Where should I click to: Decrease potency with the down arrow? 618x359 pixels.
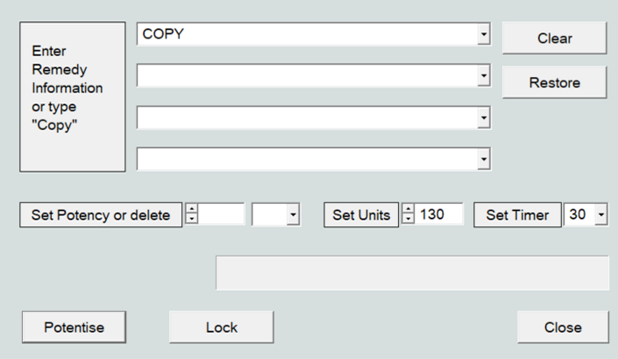tap(192, 219)
